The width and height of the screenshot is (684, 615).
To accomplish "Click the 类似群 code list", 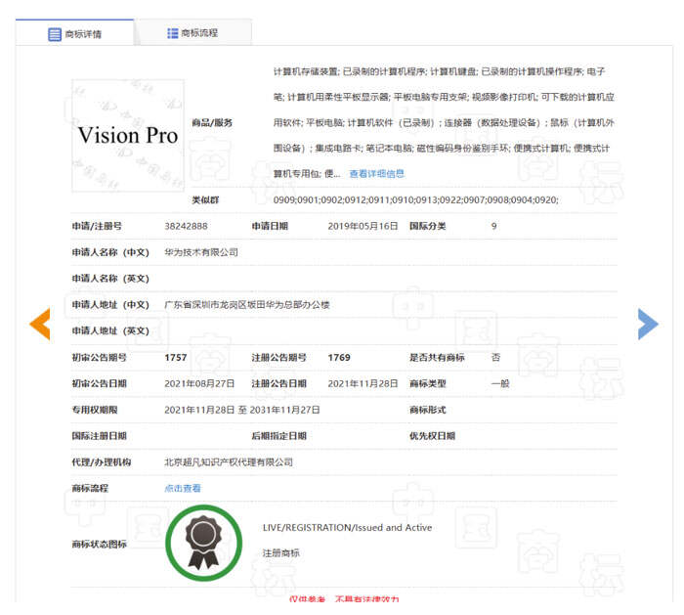I will click(415, 199).
